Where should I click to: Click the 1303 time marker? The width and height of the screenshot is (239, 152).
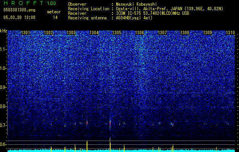[x=71, y=33]
